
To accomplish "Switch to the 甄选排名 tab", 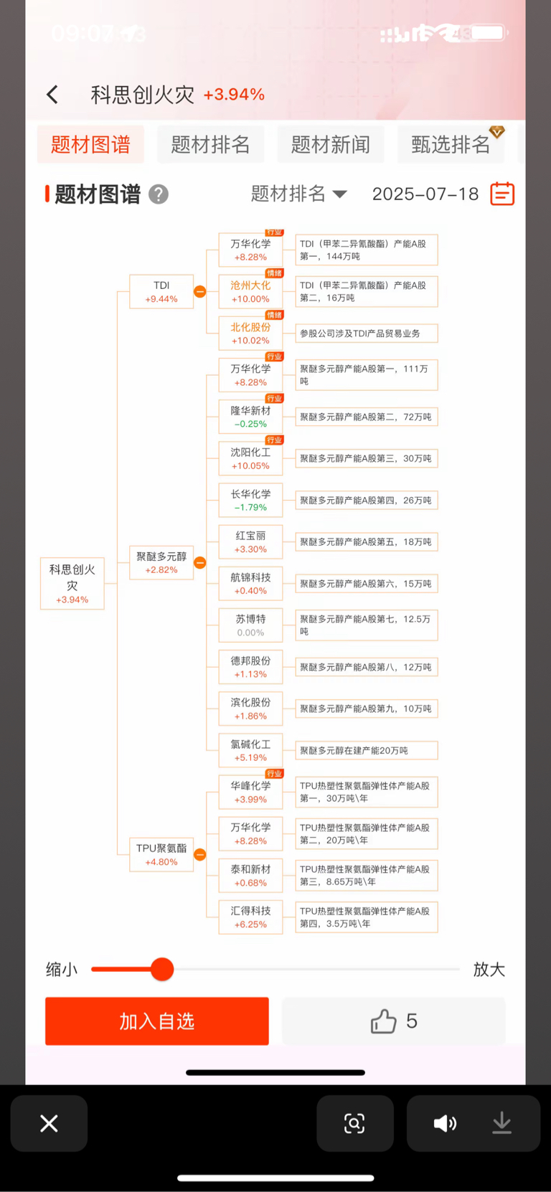I will point(451,145).
